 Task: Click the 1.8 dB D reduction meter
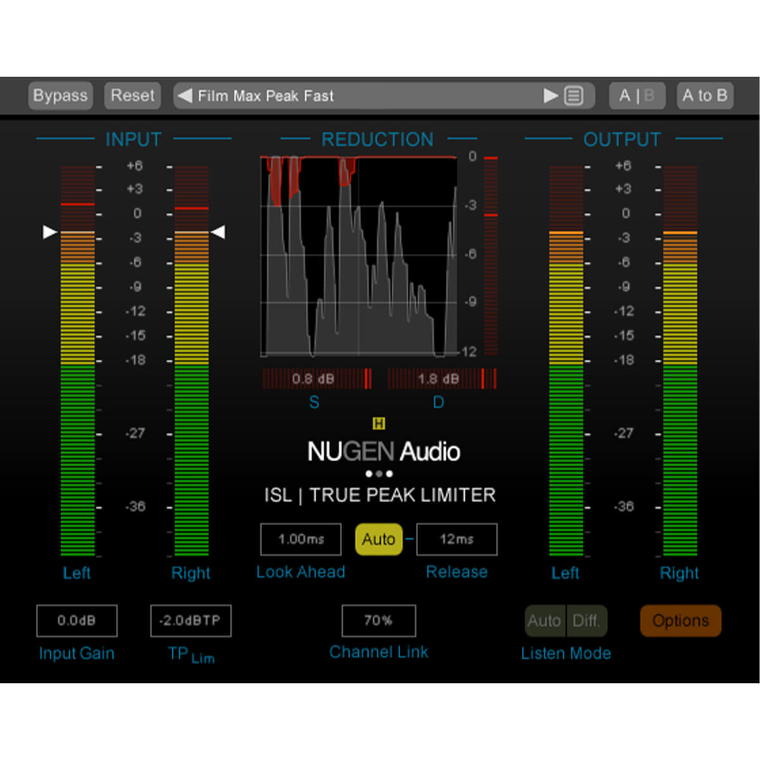tap(441, 379)
